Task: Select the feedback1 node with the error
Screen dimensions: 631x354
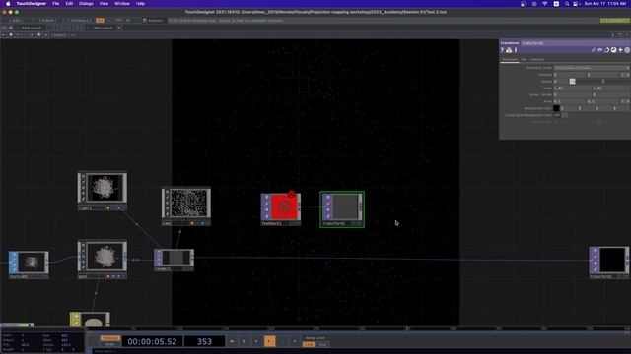Action: coord(281,209)
